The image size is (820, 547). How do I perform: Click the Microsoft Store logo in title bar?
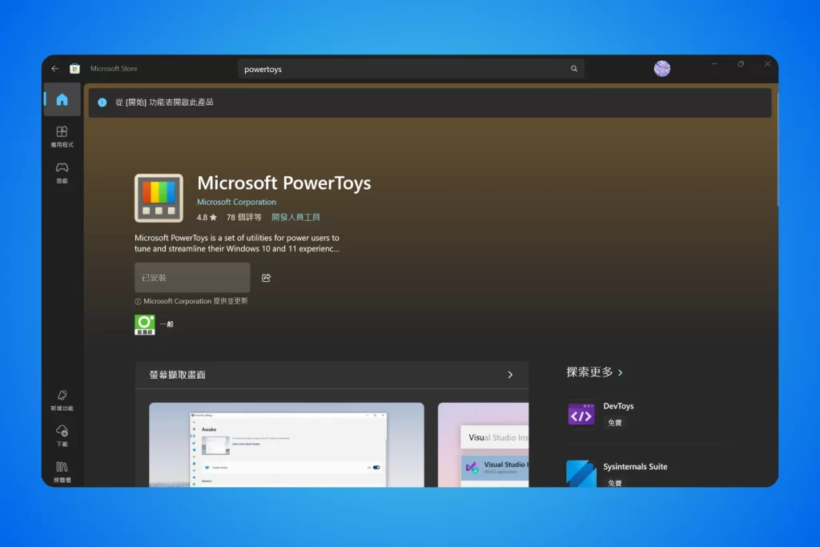(75, 68)
